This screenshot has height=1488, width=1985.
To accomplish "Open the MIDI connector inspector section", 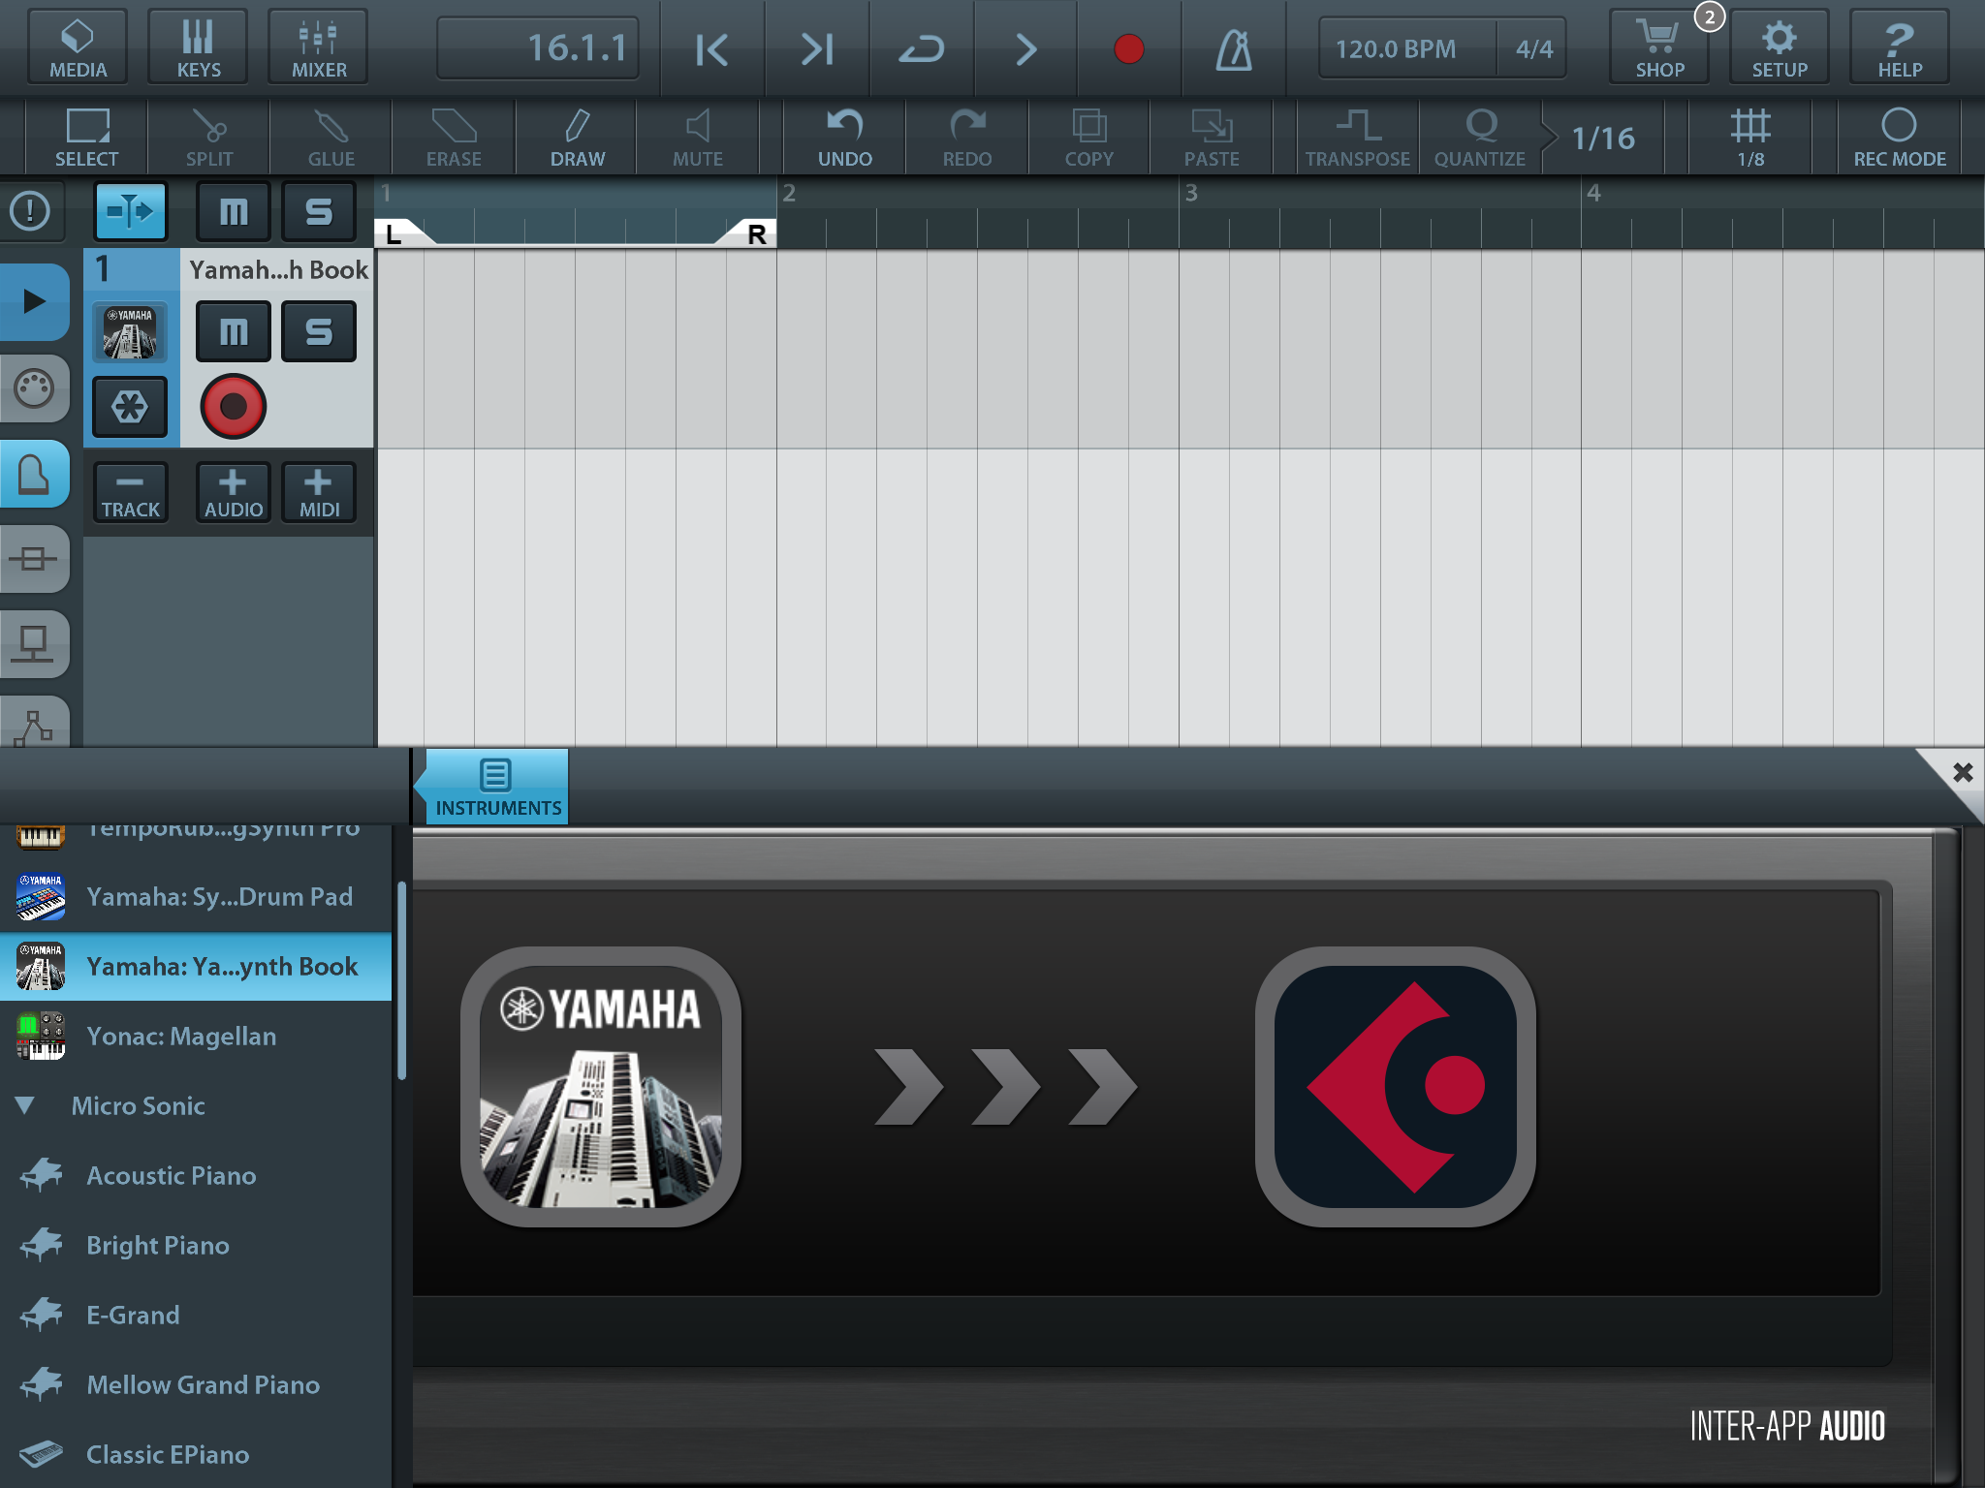I will coord(34,388).
